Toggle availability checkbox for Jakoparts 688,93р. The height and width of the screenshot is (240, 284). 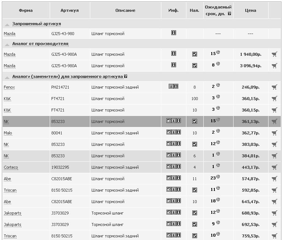[195, 213]
